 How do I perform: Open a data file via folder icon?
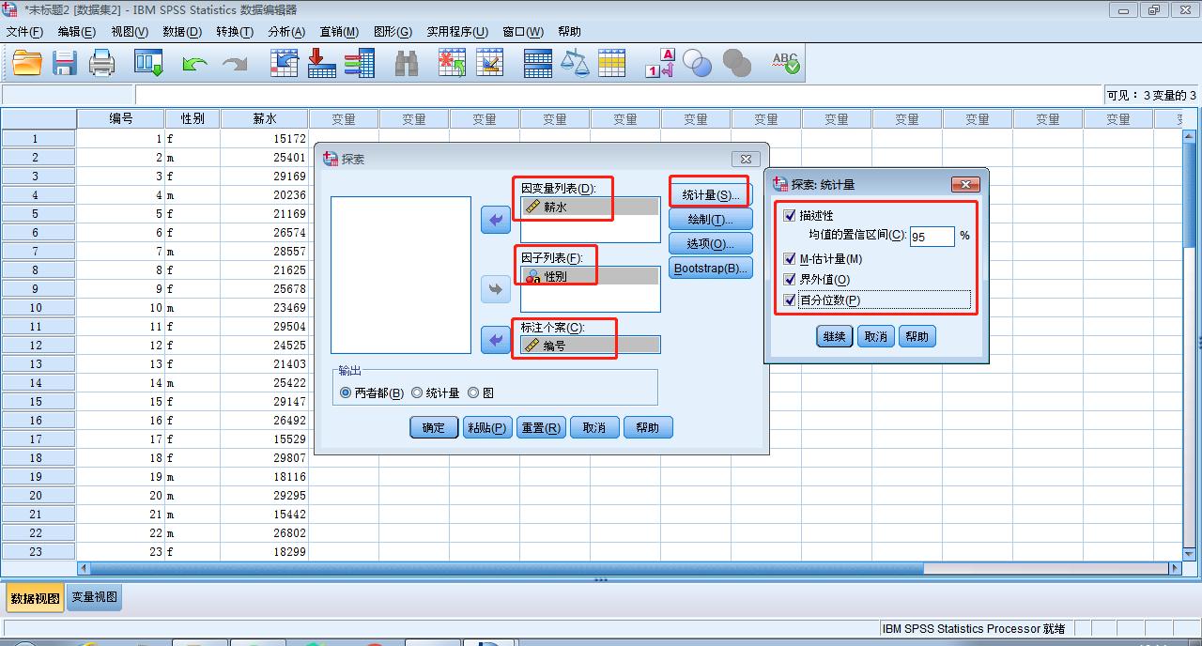coord(27,64)
